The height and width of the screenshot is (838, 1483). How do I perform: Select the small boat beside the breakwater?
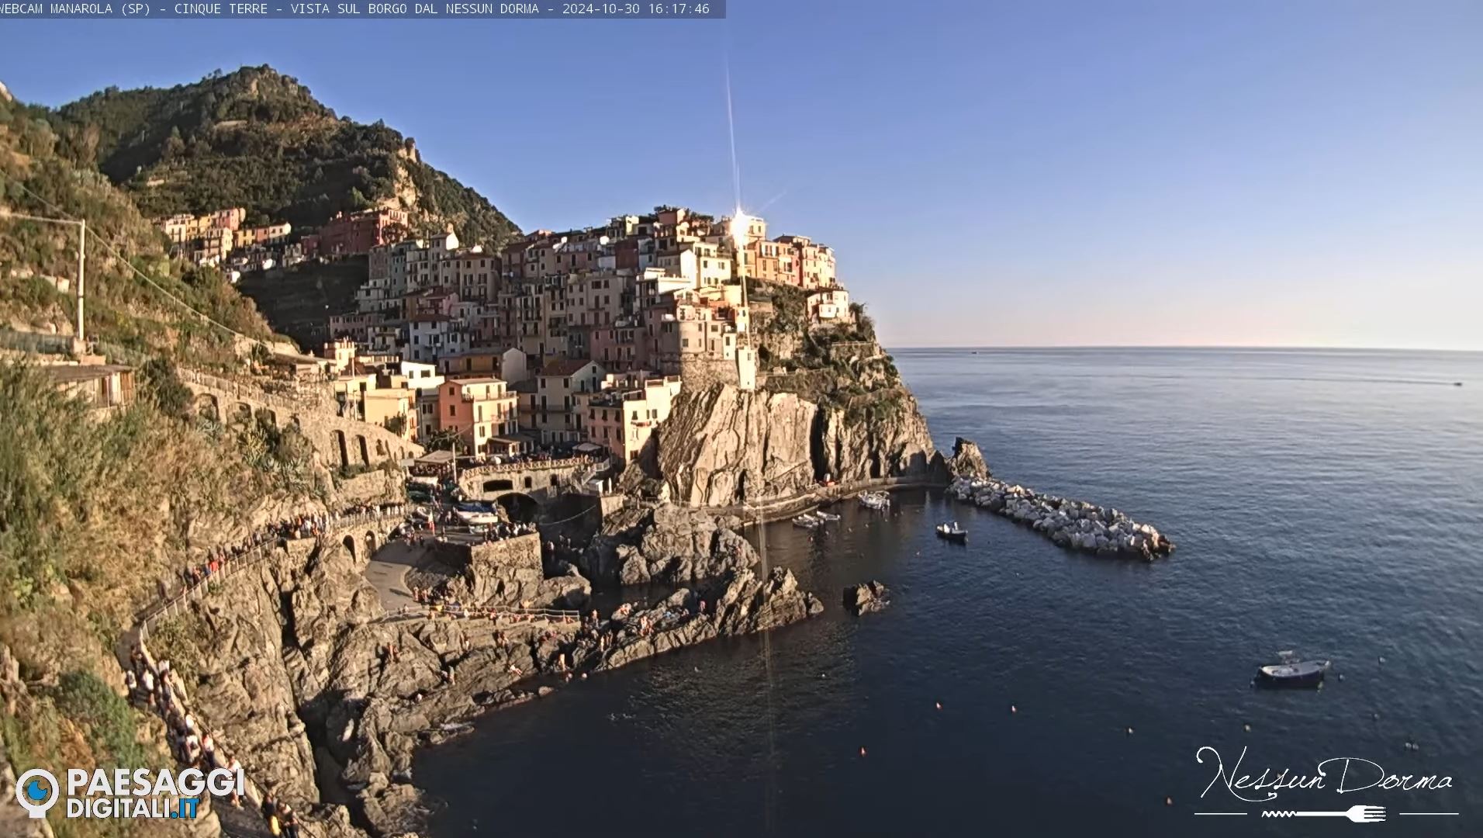click(951, 531)
